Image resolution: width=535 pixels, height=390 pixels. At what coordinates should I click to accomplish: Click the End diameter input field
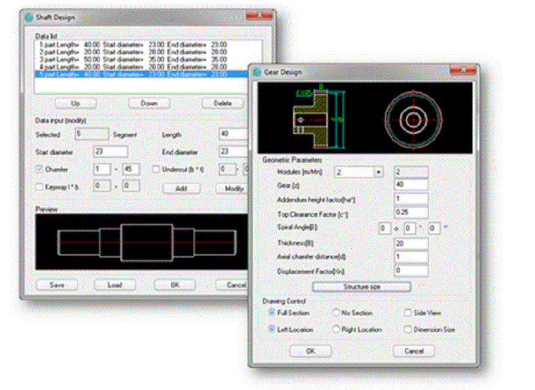tap(233, 151)
